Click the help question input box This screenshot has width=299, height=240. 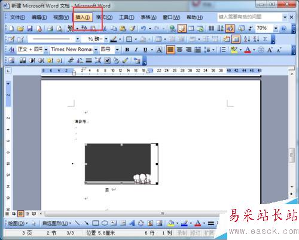tap(249, 17)
